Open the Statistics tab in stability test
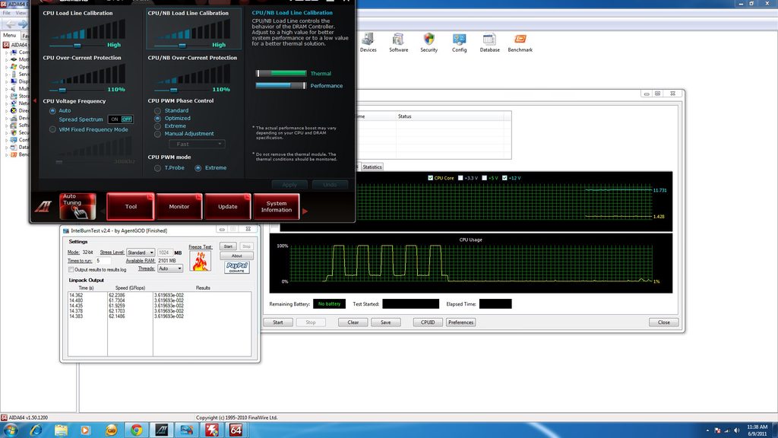This screenshot has height=438, width=778. [372, 167]
